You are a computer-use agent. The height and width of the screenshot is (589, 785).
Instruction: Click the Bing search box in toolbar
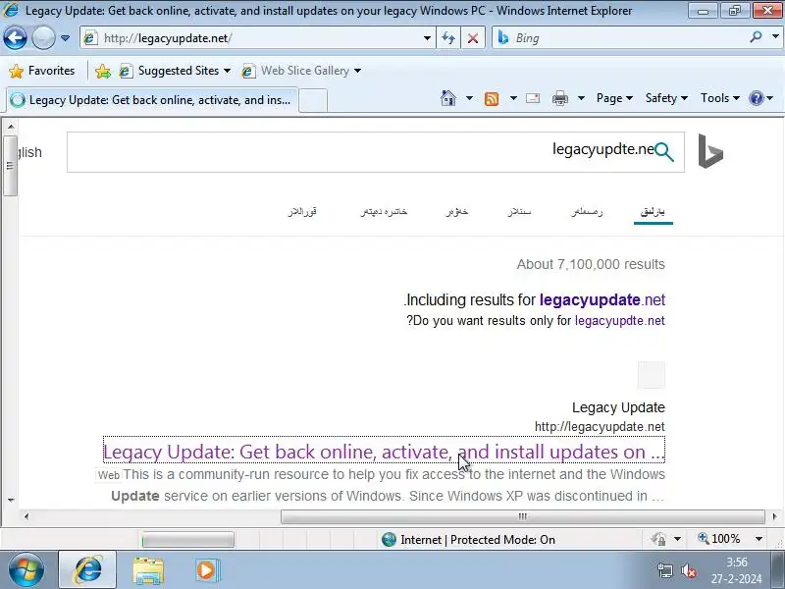(618, 38)
